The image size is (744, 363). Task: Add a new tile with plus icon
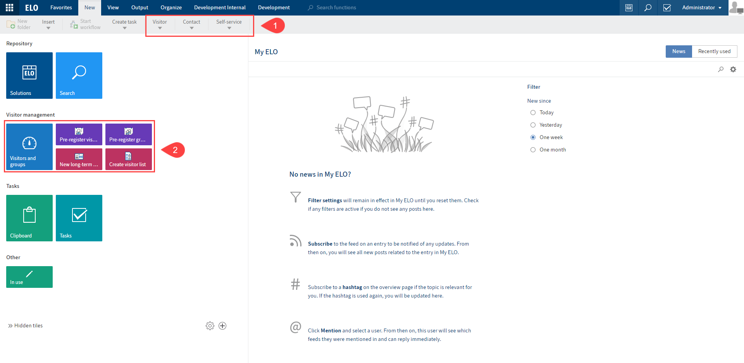tap(222, 326)
